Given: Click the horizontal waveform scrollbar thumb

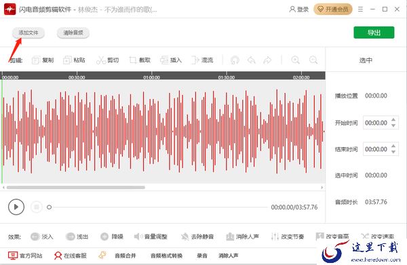Looking at the screenshot, I should 76,188.
